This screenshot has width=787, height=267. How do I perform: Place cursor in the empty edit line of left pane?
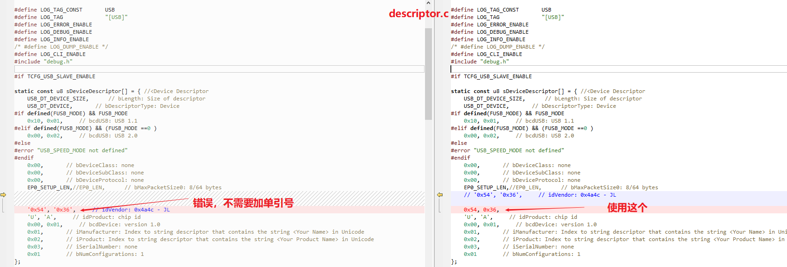click(x=219, y=69)
